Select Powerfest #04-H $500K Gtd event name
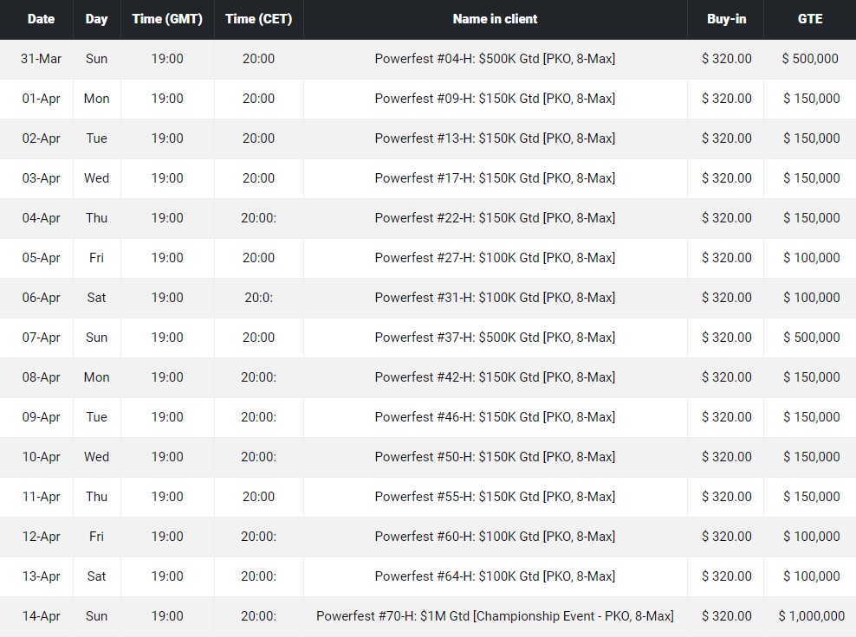 (x=495, y=59)
